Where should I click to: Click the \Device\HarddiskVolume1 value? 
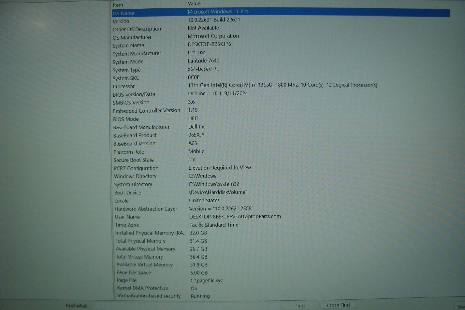point(218,192)
